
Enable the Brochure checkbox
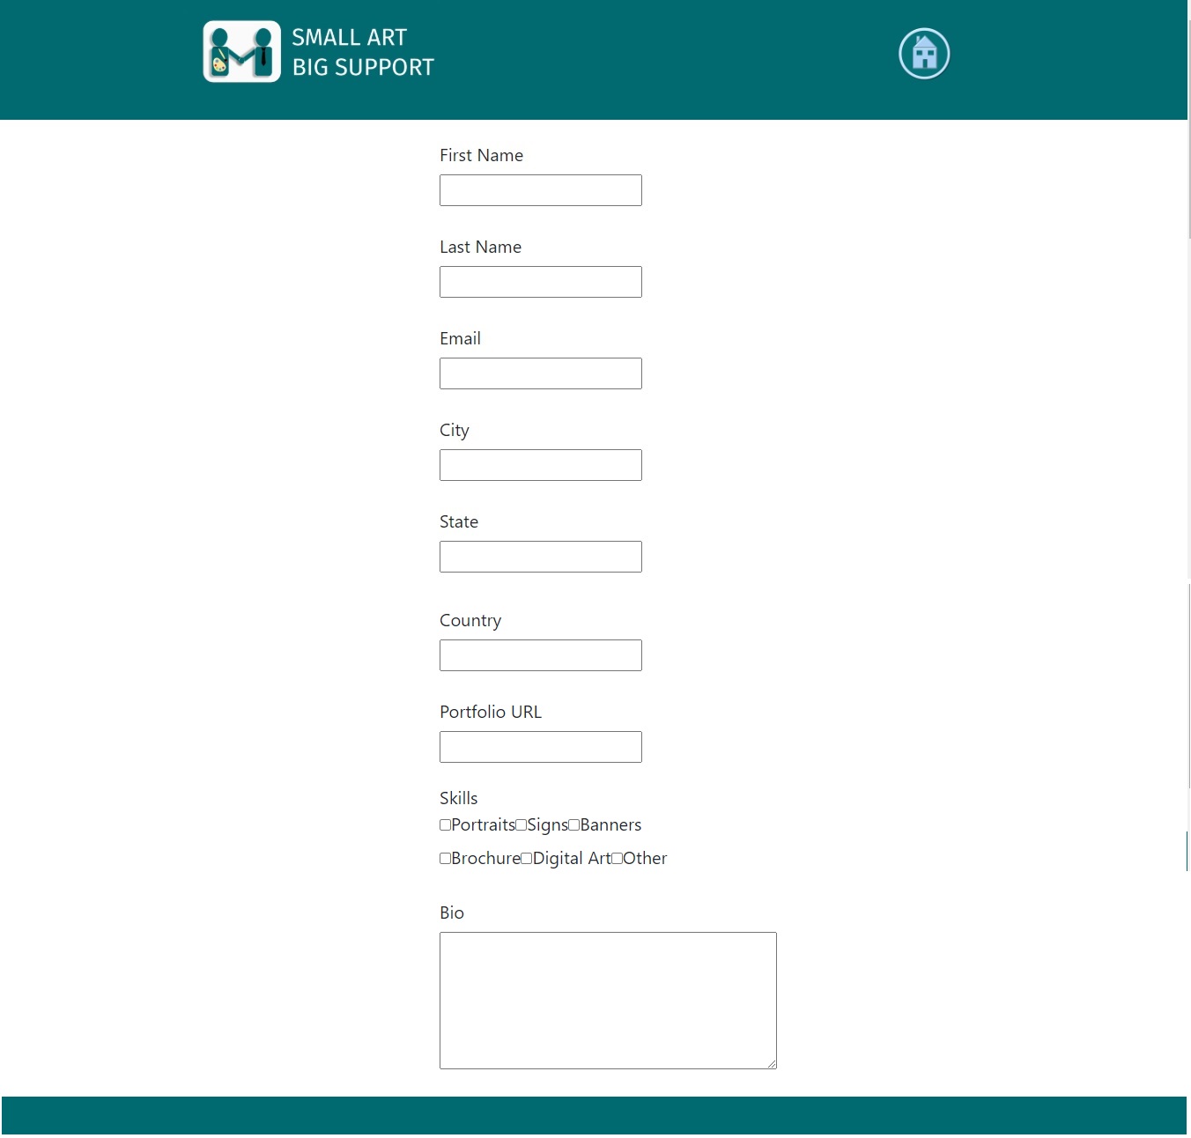445,859
